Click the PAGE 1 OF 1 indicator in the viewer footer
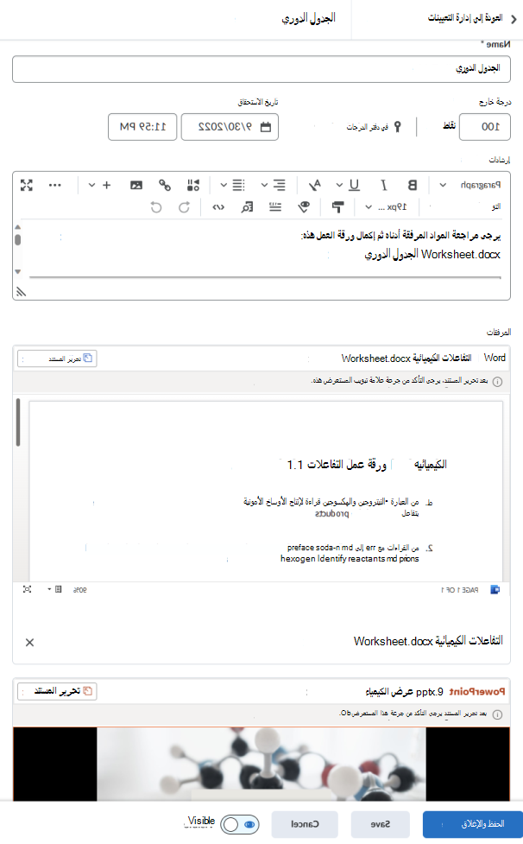The width and height of the screenshot is (523, 844). (460, 590)
